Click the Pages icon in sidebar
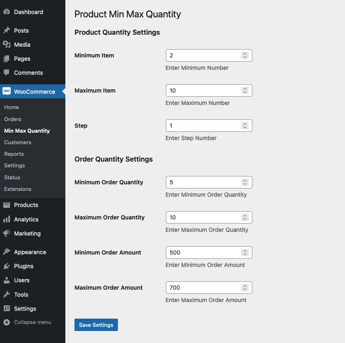Viewport: 345px width, 343px height. pyautogui.click(x=7, y=59)
